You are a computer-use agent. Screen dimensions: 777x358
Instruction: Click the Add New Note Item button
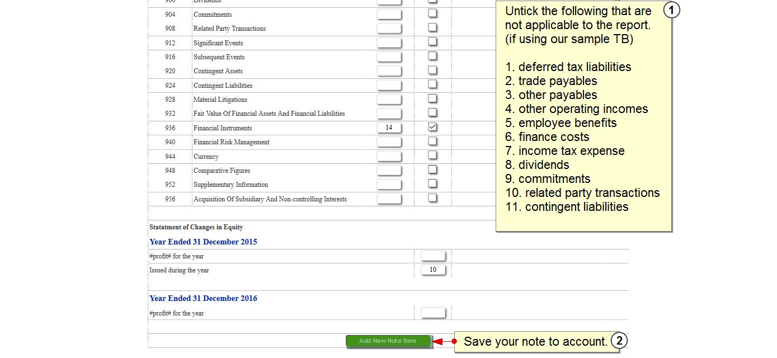point(388,341)
